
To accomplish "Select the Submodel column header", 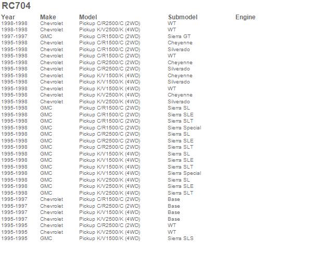I will tap(183, 17).
